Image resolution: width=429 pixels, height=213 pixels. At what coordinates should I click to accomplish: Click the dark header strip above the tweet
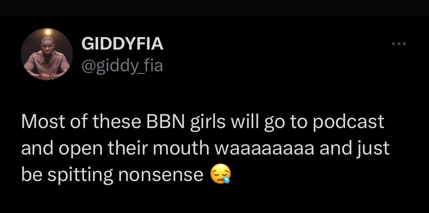coord(214,8)
